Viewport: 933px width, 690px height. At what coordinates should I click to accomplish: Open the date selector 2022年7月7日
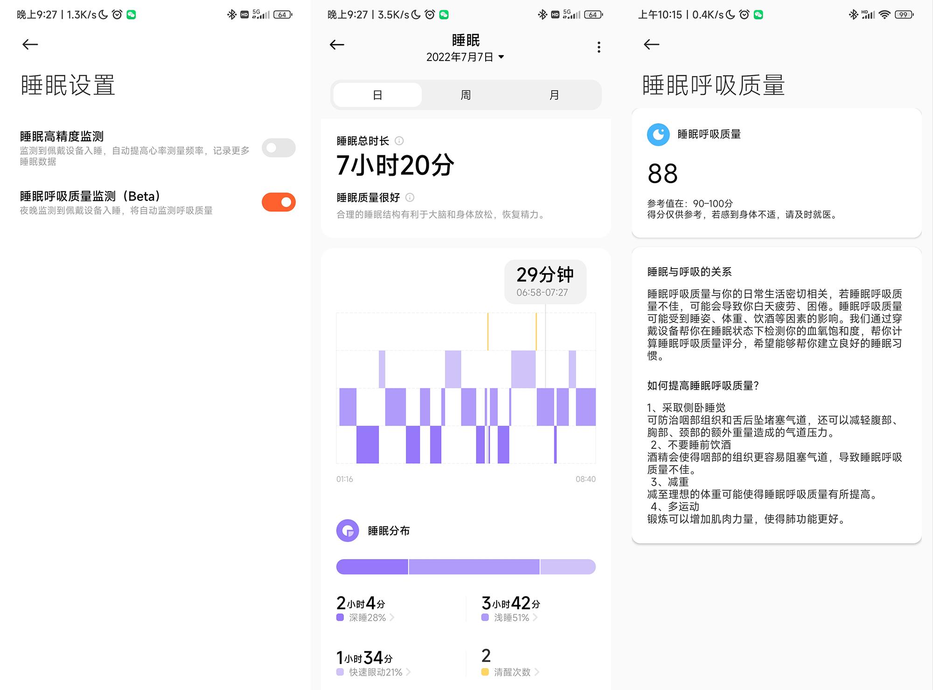[465, 57]
